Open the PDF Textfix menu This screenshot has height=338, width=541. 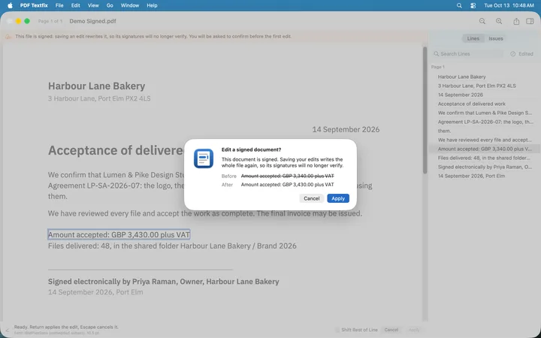pos(34,5)
